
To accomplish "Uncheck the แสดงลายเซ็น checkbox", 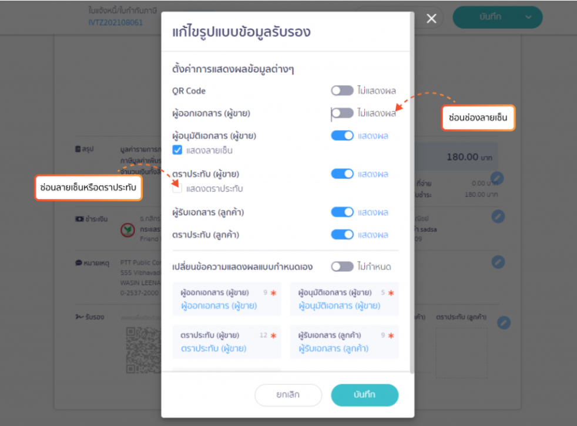I will (177, 150).
